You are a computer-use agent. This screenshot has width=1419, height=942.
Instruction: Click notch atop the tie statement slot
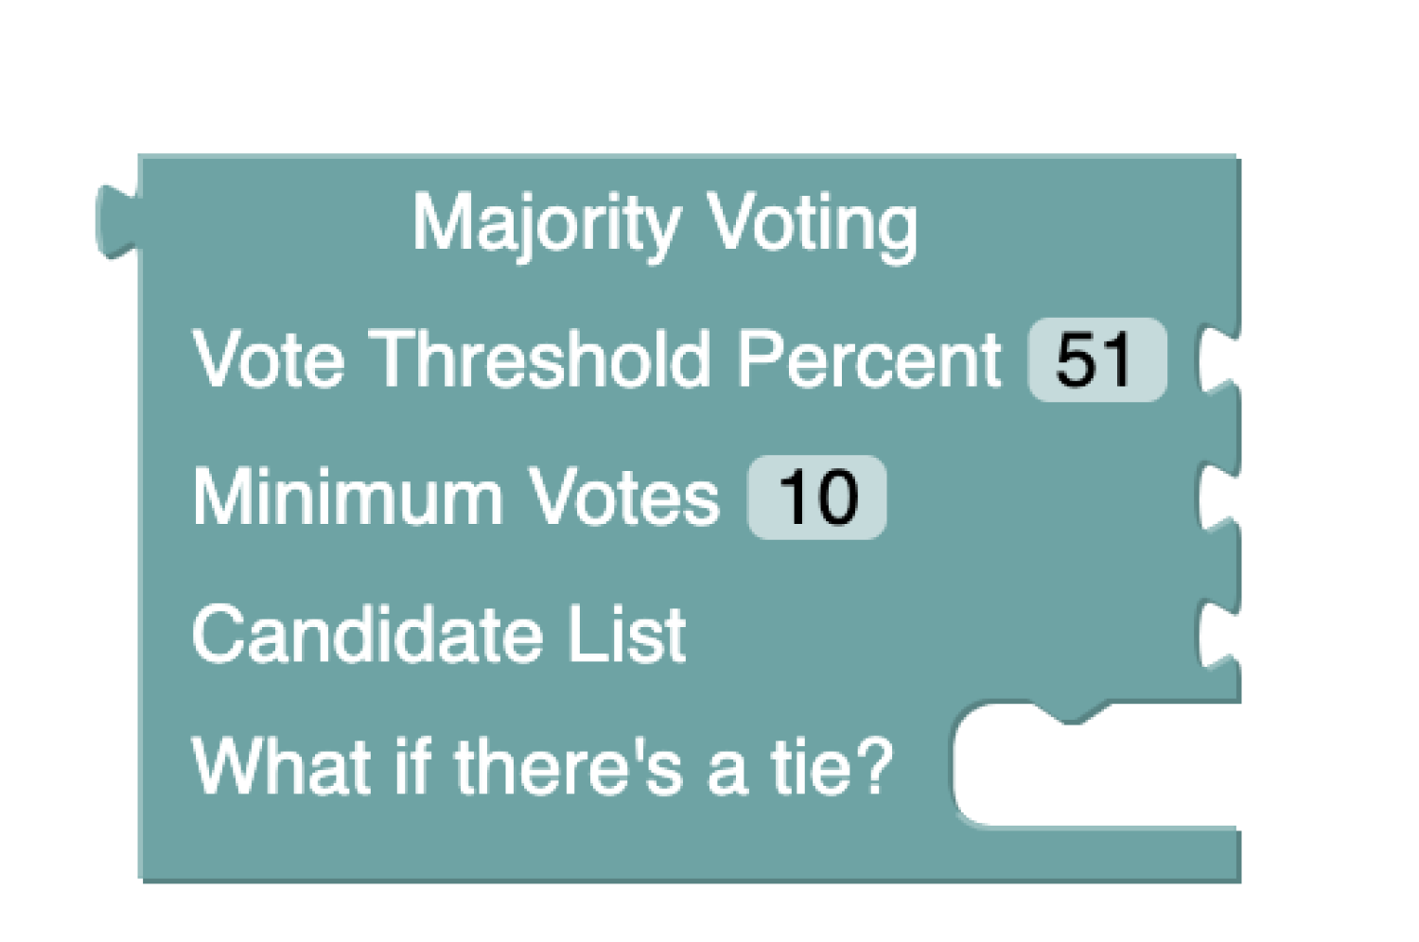coord(1071,713)
